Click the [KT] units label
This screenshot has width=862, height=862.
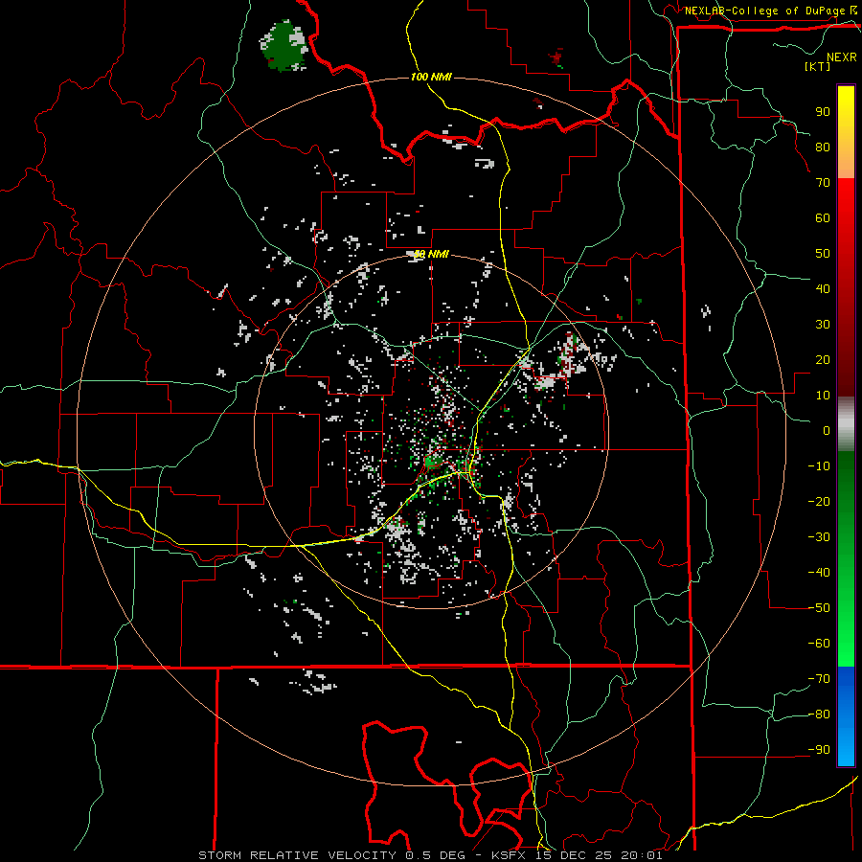click(x=818, y=66)
